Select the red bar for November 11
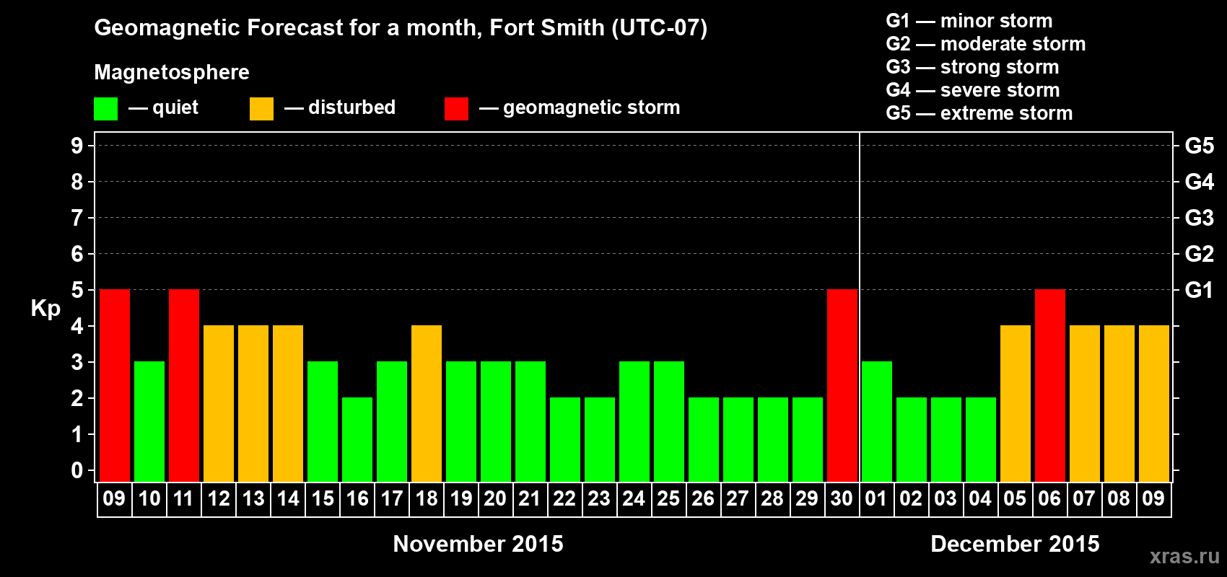The height and width of the screenshot is (577, 1227). pyautogui.click(x=184, y=385)
